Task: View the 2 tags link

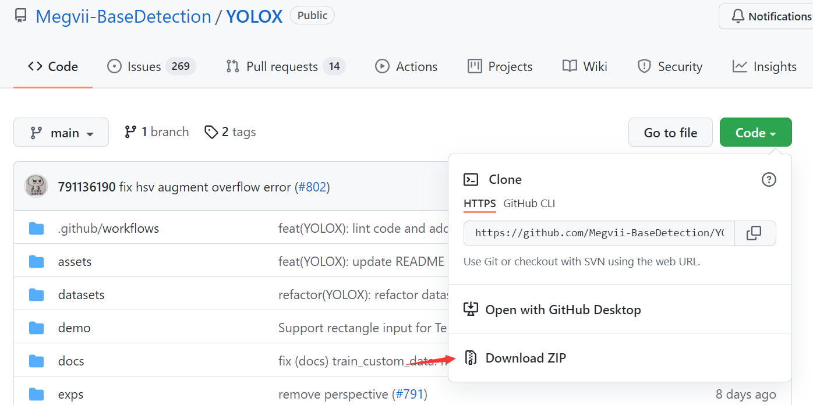Action: click(x=230, y=132)
